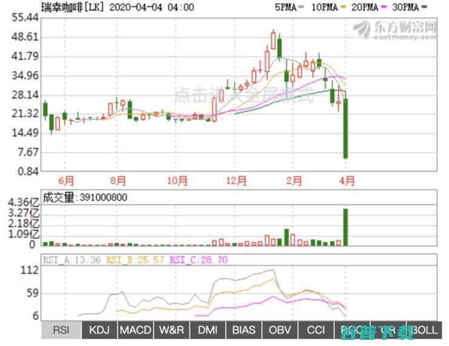Click the tallest green volume bar

tap(346, 227)
